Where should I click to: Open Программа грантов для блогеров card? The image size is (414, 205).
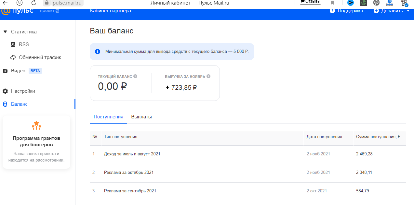[36, 142]
